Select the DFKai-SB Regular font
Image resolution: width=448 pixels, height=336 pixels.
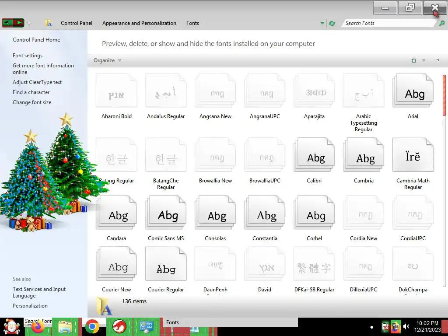[x=314, y=264]
